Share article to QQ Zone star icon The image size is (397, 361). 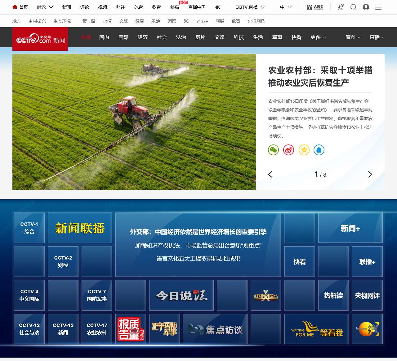coord(304,150)
